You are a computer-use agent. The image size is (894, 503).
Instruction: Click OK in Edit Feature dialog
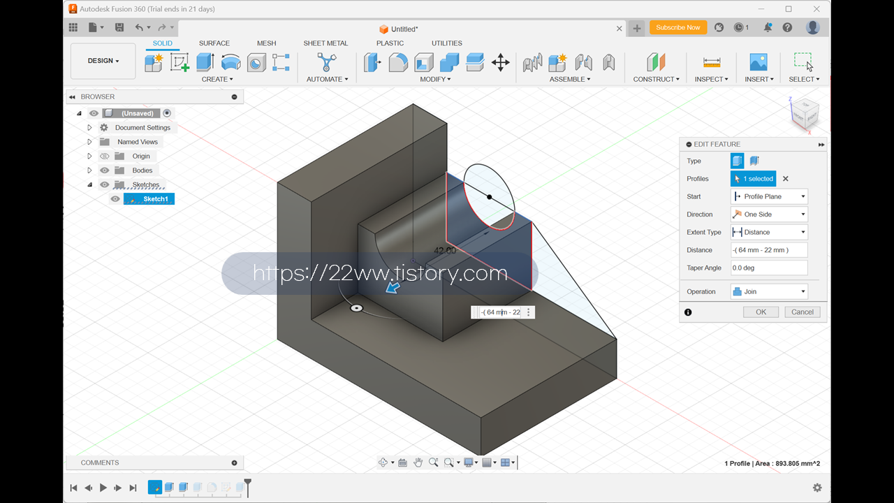[761, 312]
